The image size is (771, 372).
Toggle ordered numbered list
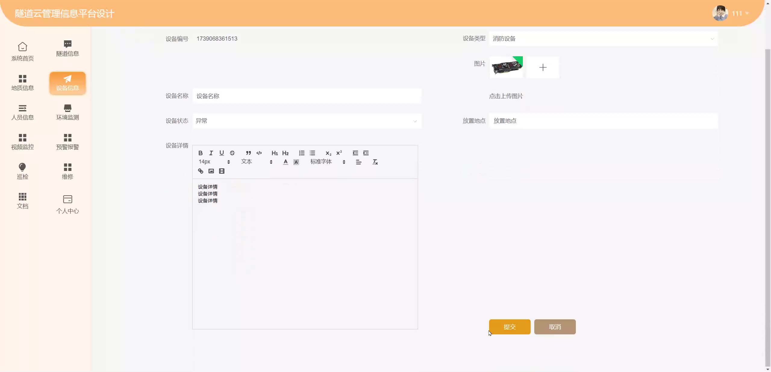click(x=302, y=153)
